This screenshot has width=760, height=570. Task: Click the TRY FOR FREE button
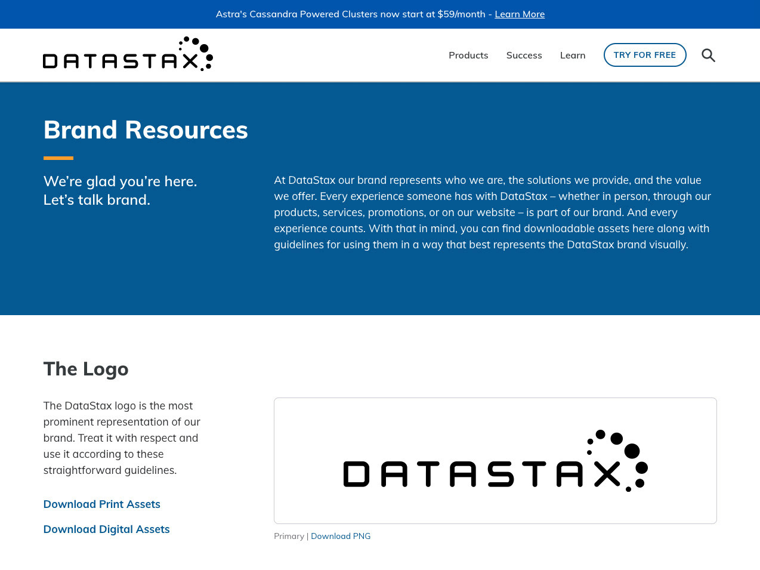(645, 55)
